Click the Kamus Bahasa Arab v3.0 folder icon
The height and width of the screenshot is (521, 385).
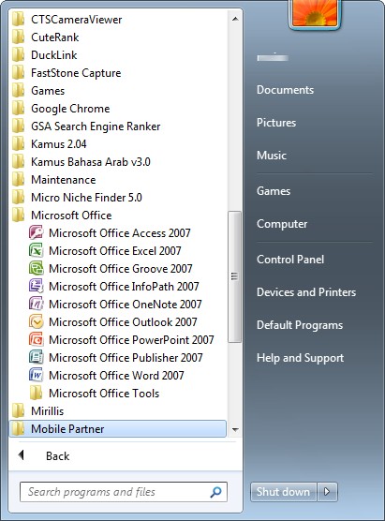[18, 161]
